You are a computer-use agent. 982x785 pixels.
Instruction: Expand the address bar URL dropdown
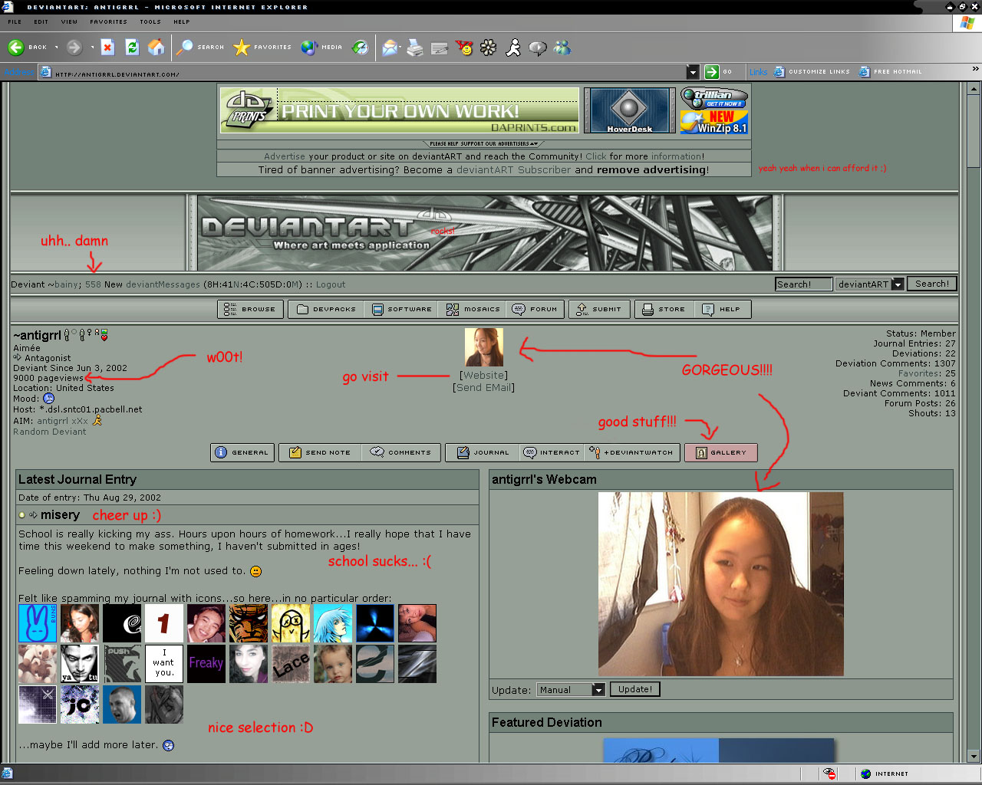[x=693, y=72]
